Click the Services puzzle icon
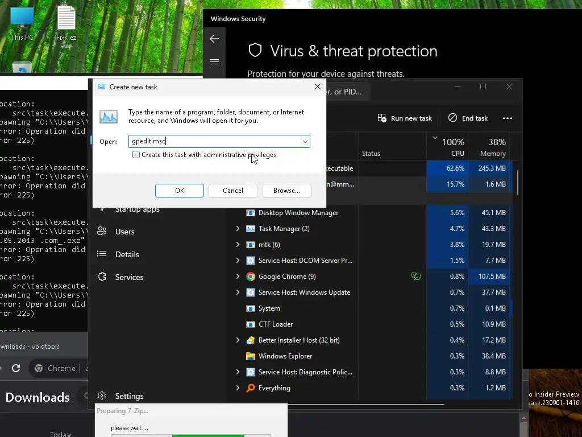This screenshot has height=437, width=582. pos(102,277)
